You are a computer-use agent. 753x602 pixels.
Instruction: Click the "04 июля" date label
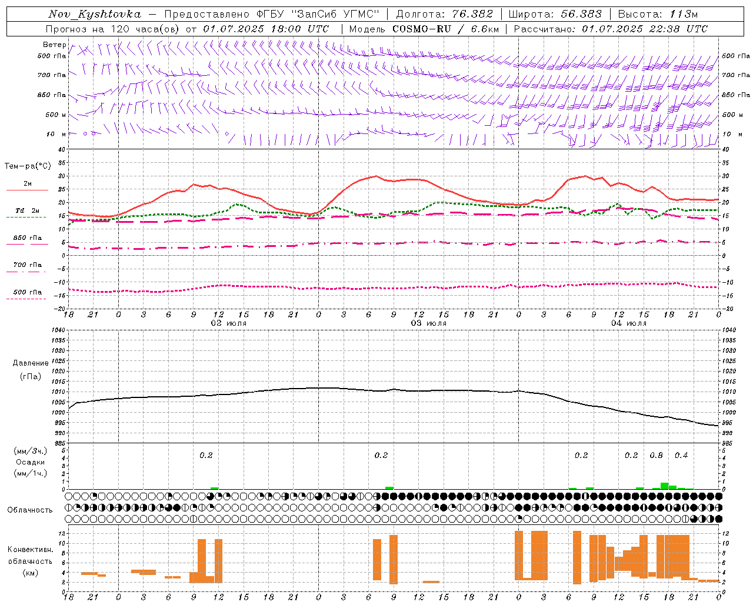click(629, 323)
